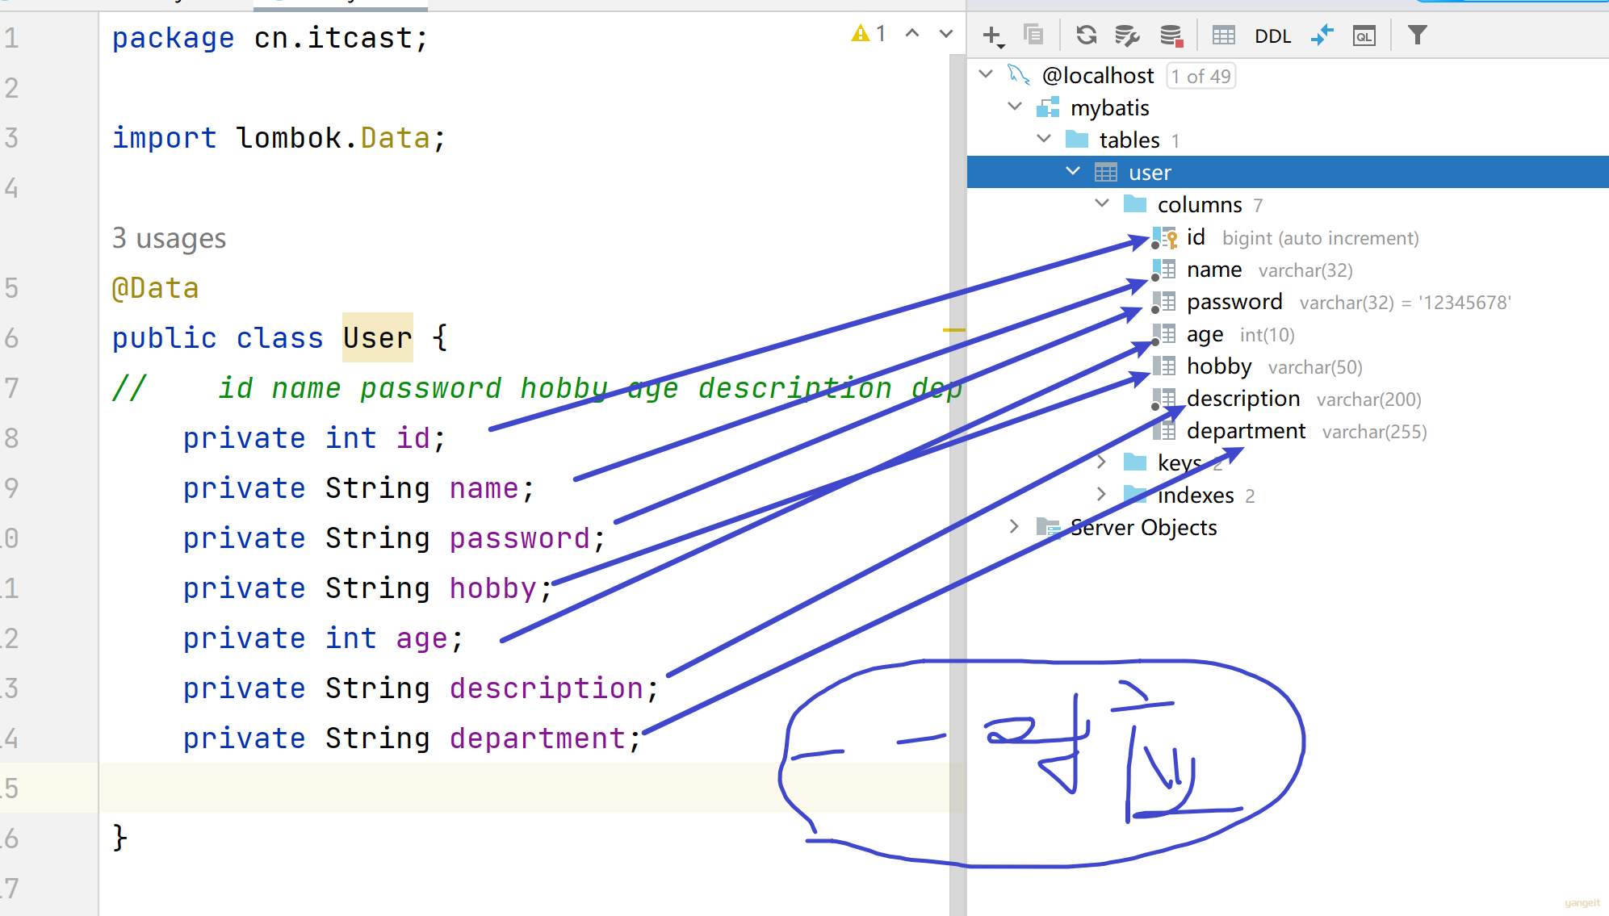Viewport: 1609px width, 916px height.
Task: Select the columns folder row
Action: click(x=1288, y=205)
